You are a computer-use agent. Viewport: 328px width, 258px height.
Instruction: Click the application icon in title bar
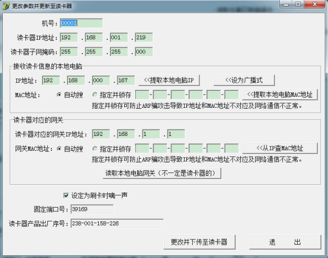click(x=6, y=6)
